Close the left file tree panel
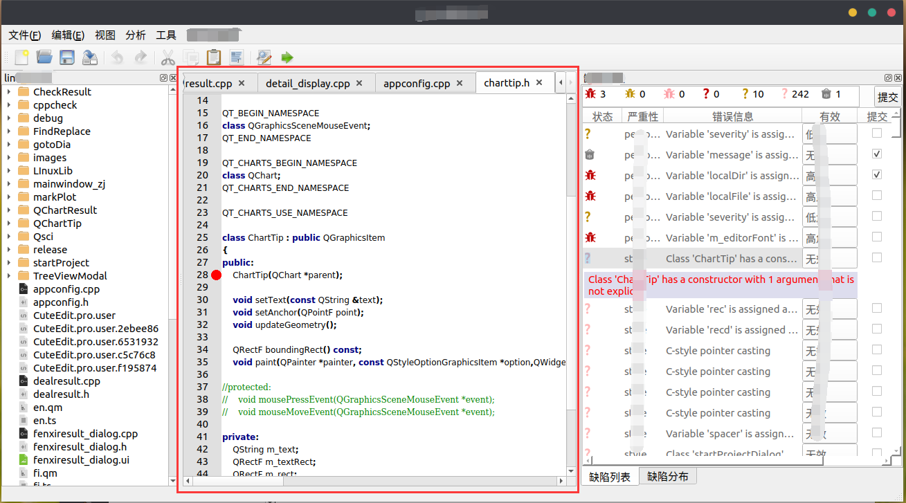This screenshot has height=503, width=906. coord(172,78)
